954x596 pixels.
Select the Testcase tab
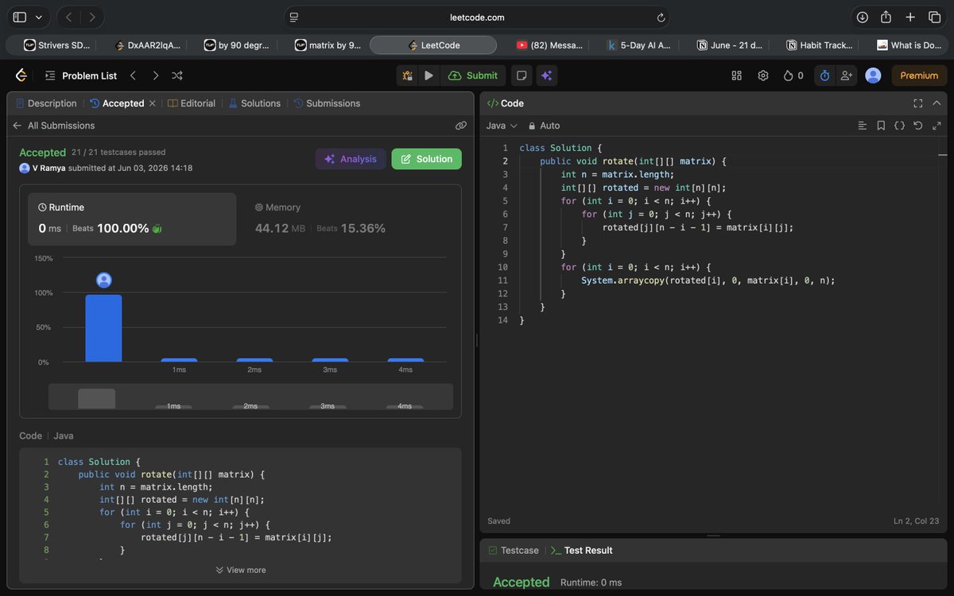(x=513, y=550)
